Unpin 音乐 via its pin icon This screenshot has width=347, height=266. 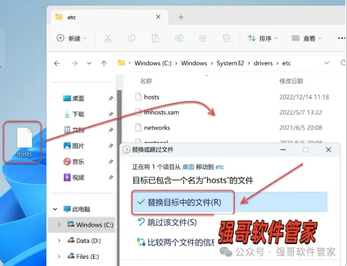click(x=110, y=162)
